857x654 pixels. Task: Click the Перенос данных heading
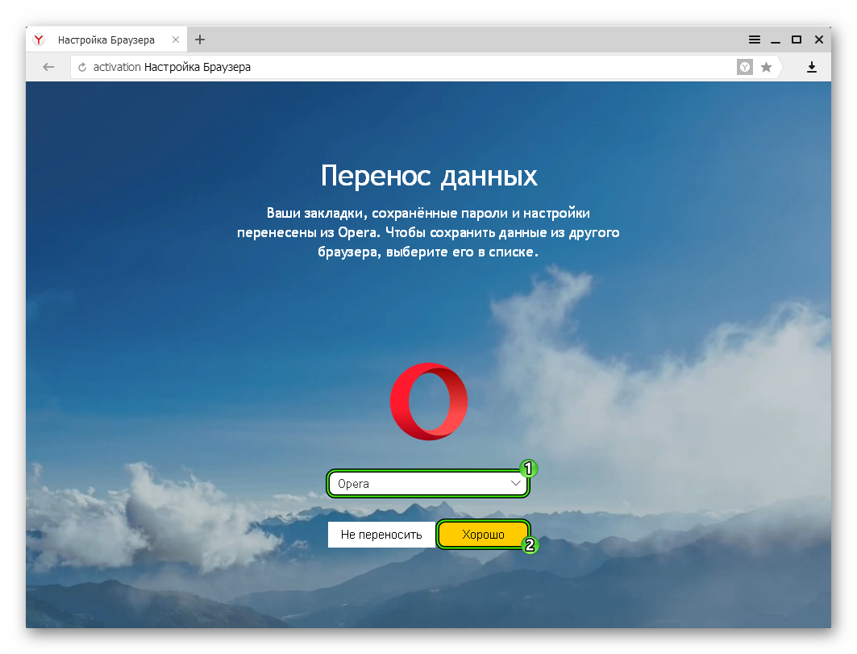[429, 176]
